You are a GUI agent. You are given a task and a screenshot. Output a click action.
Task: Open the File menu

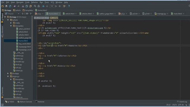pyautogui.click(x=3, y=2)
